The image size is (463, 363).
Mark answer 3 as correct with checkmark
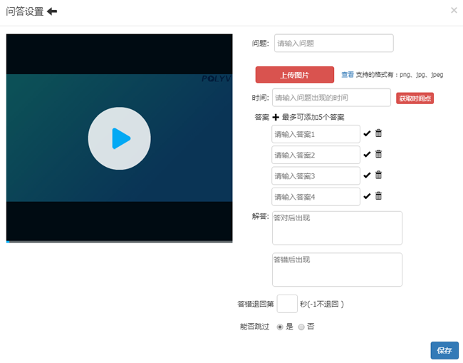coord(367,175)
